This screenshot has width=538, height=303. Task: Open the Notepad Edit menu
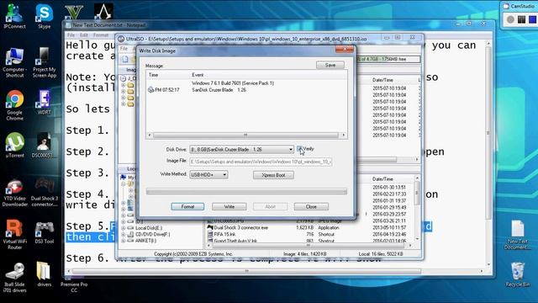pyautogui.click(x=84, y=35)
